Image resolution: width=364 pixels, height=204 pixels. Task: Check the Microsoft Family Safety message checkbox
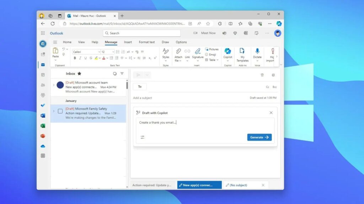point(60,111)
